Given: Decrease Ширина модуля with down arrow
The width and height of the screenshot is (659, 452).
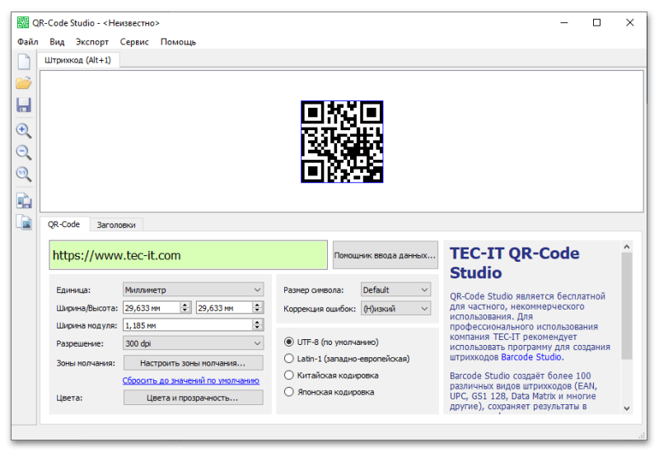Looking at the screenshot, I should click(258, 328).
